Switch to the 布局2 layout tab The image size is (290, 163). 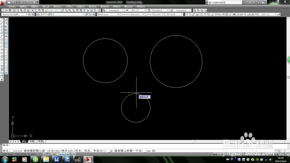point(41,141)
